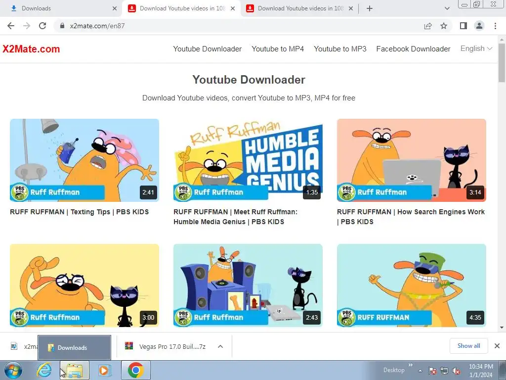
Task: Show hidden system tray icons
Action: coord(420,371)
